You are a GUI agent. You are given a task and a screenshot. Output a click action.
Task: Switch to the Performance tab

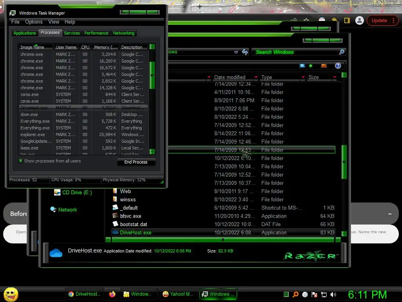pyautogui.click(x=97, y=33)
